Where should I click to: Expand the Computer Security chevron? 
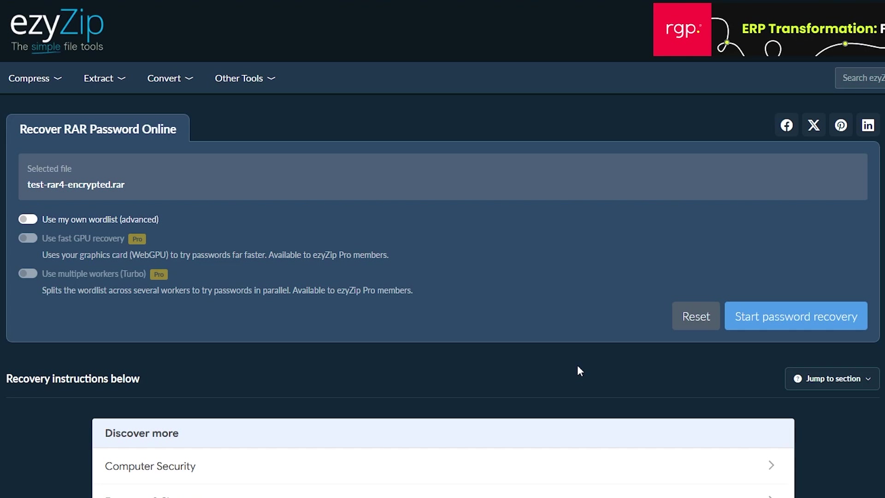tap(771, 465)
